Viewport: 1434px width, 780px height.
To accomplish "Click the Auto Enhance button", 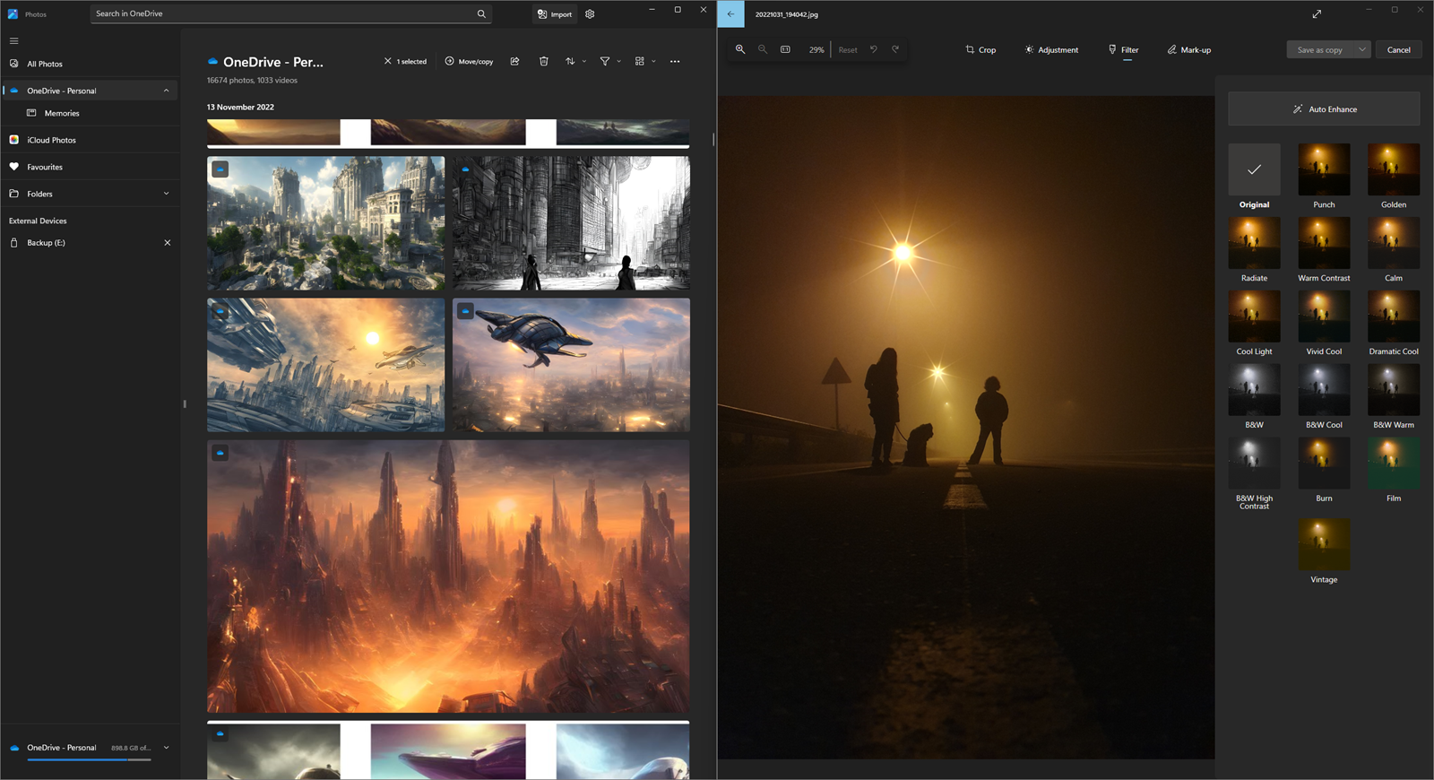I will click(1324, 108).
